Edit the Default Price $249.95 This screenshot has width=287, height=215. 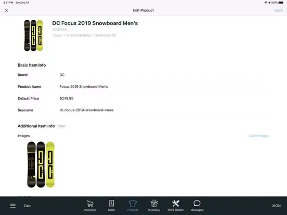[67, 98]
